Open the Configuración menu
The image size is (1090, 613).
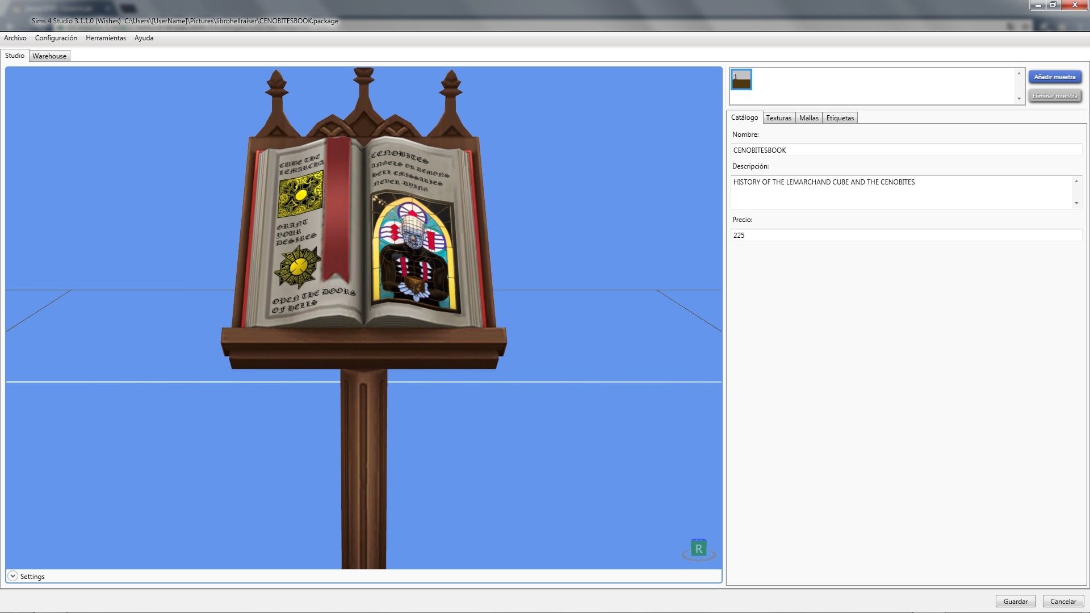click(x=56, y=38)
